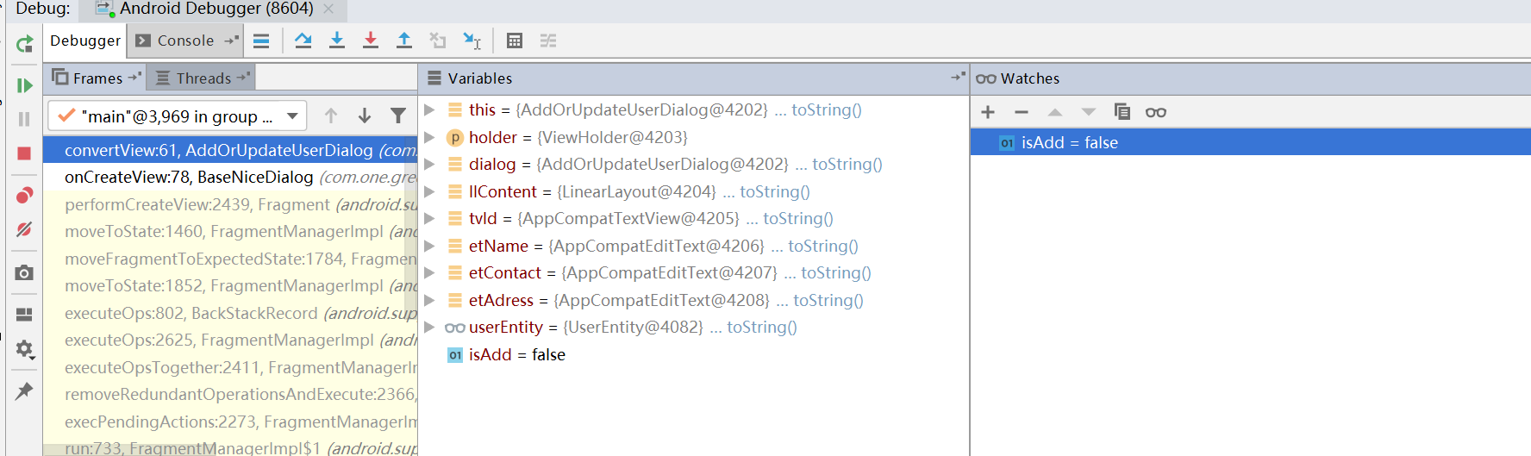Select the 'isAdd = false' variable row
Screen dimensions: 1531x456
(693, 354)
